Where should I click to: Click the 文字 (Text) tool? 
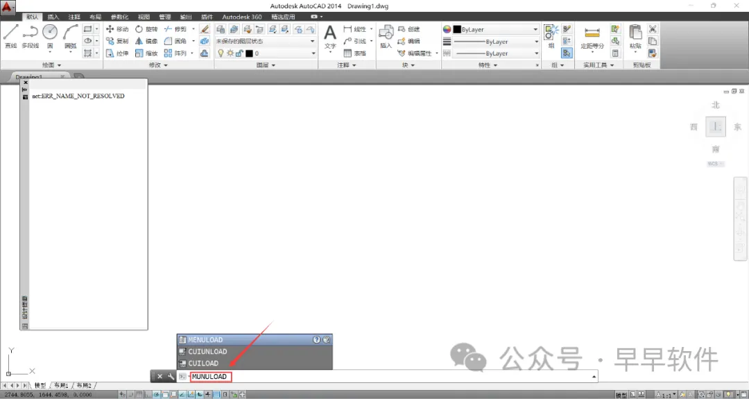click(330, 37)
